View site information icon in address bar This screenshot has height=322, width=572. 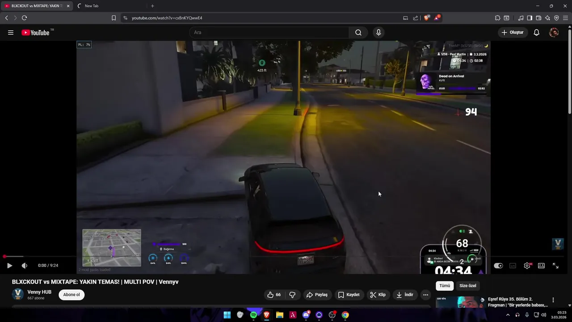point(125,18)
